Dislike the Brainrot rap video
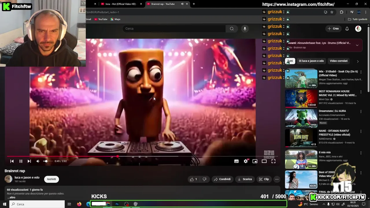Screen dimensions: 370x208 click(x=204, y=179)
